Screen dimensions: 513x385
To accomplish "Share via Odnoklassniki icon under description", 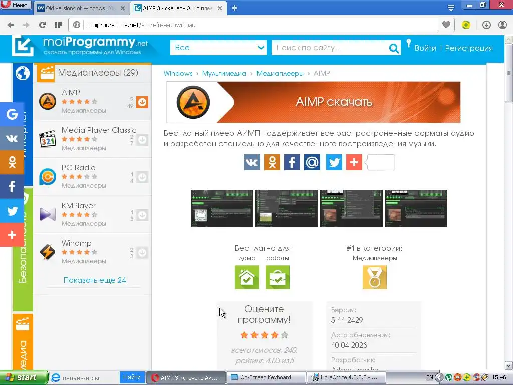I will click(x=272, y=162).
